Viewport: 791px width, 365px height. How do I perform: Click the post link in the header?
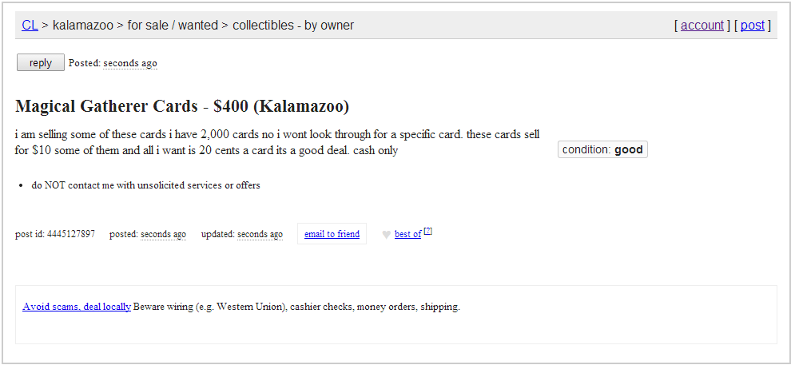[x=752, y=26]
